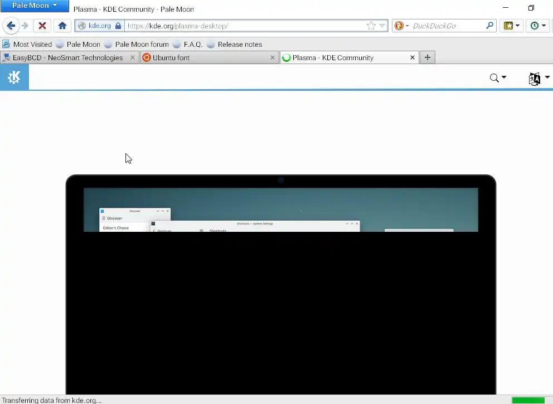This screenshot has width=553, height=404.
Task: Open the Pale Moon bookmark
Action: [79, 45]
